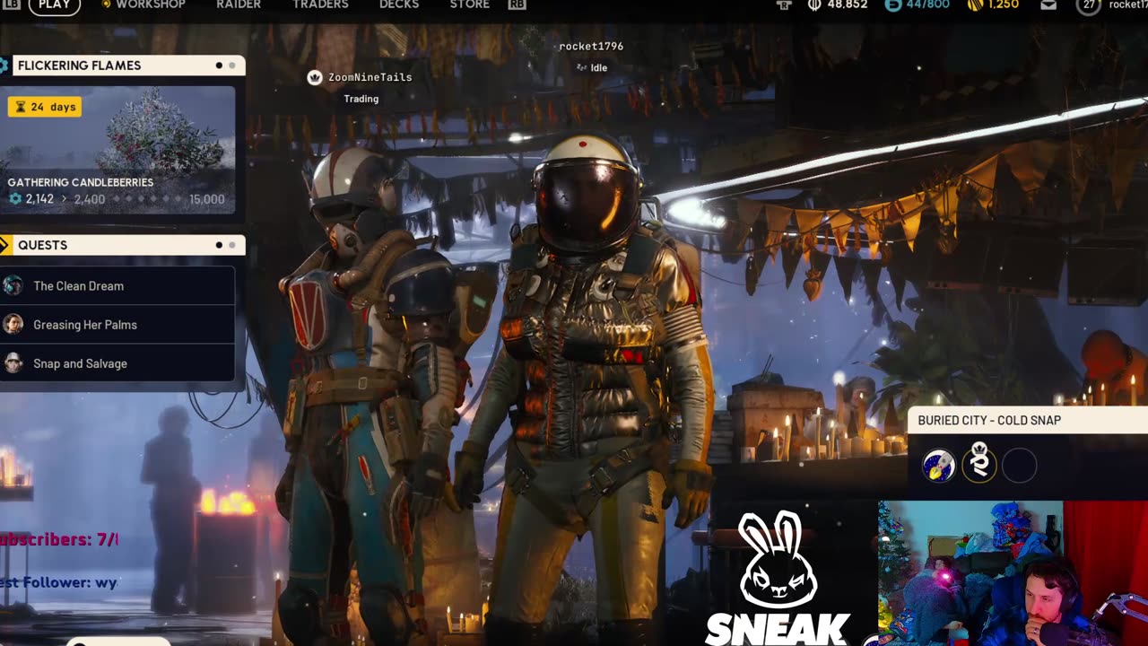The width and height of the screenshot is (1148, 646).
Task: Click the 44/800 token count
Action: 927,4
